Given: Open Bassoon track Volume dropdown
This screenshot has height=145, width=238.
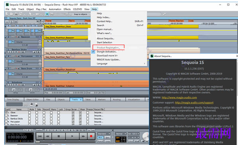Looking at the screenshot, I should [40, 42].
